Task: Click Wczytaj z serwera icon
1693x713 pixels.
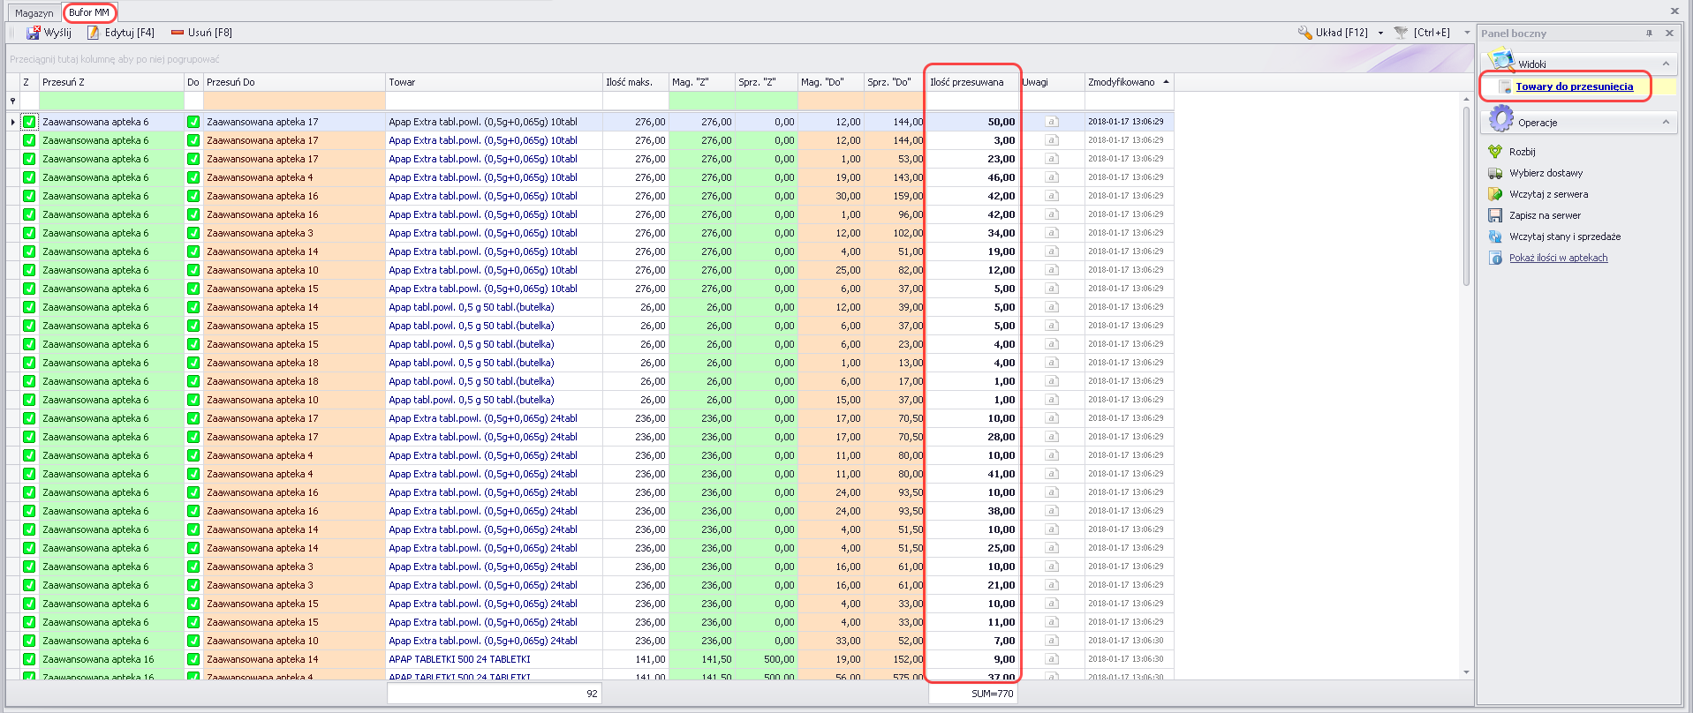Action: (x=1495, y=194)
